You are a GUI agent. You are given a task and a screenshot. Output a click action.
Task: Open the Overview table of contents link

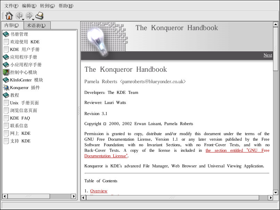coord(99,191)
